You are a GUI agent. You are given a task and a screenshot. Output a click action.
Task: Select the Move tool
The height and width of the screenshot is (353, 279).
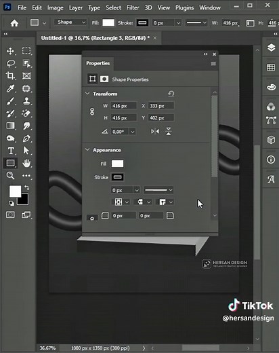(10, 51)
